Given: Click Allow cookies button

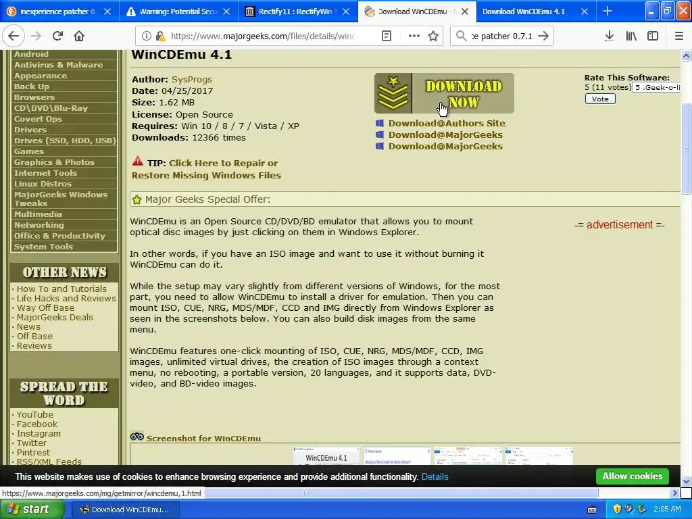Looking at the screenshot, I should [x=632, y=476].
